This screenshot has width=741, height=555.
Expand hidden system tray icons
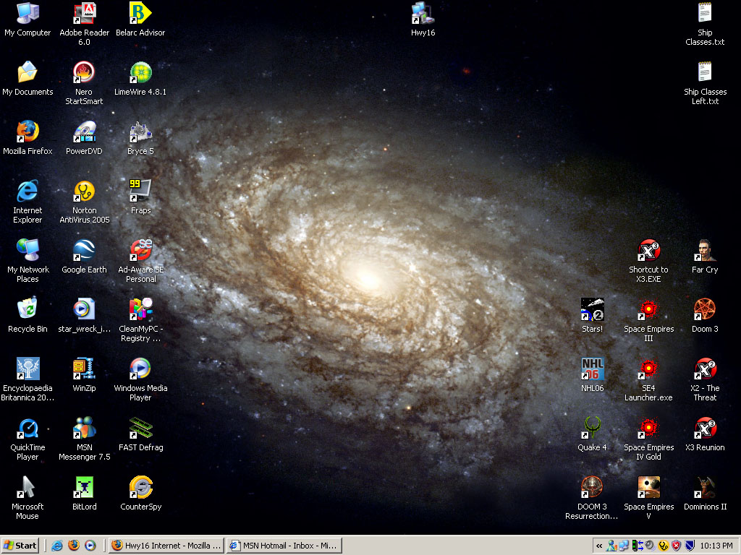[x=599, y=546]
